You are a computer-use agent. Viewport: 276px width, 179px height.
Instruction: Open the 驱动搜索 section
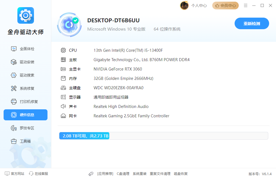pos(25,75)
